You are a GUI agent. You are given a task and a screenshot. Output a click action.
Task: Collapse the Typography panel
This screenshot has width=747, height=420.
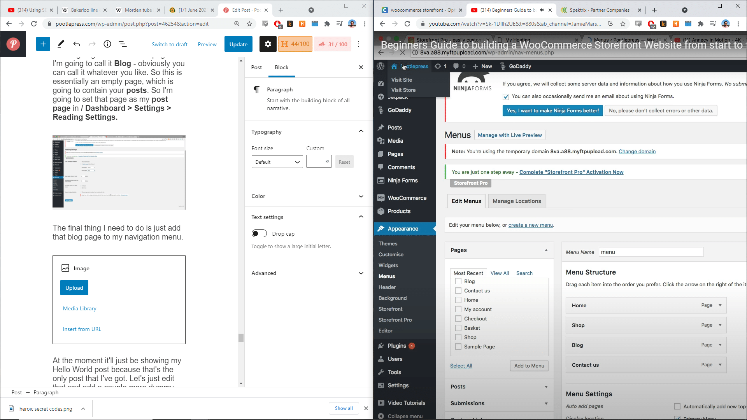361,131
